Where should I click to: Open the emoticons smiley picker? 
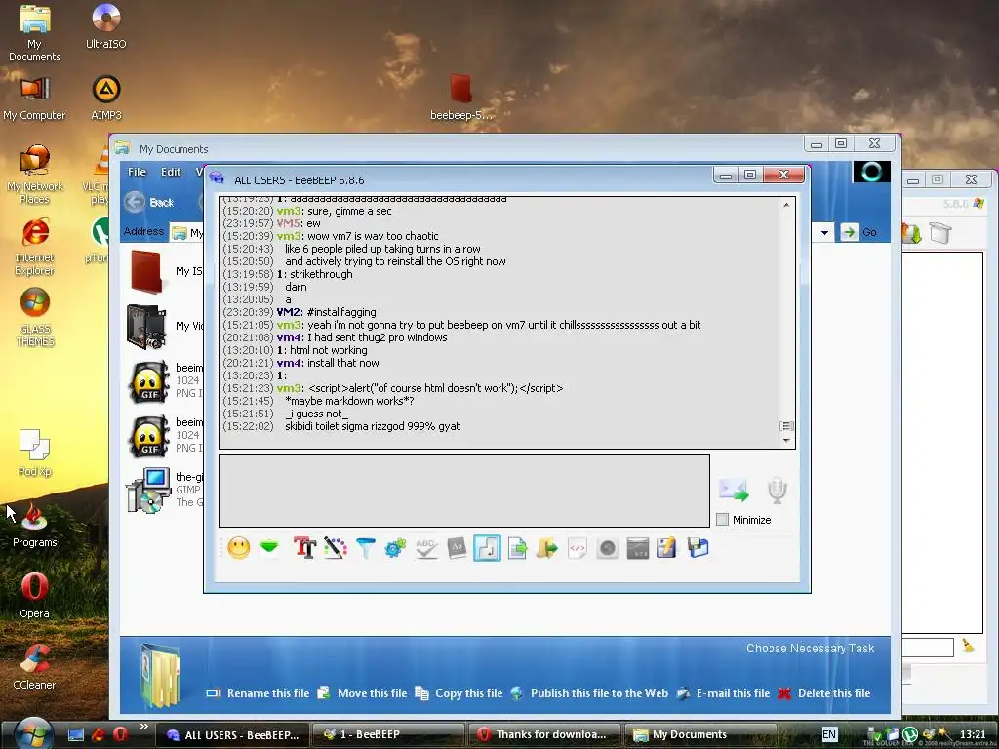[239, 548]
